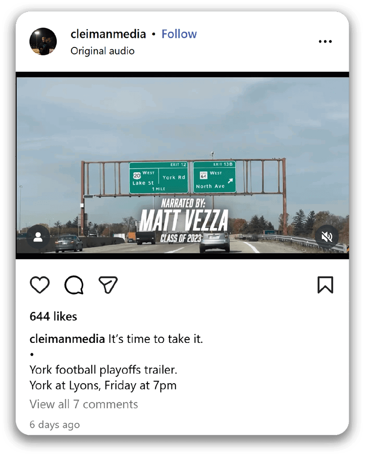This screenshot has height=455, width=365.
Task: Share the post via paper plane icon
Action: coord(108,284)
